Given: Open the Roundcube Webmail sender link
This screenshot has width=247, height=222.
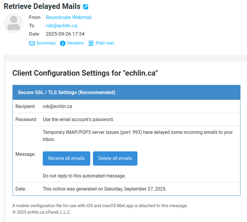Looking at the screenshot, I should pyautogui.click(x=69, y=17).
